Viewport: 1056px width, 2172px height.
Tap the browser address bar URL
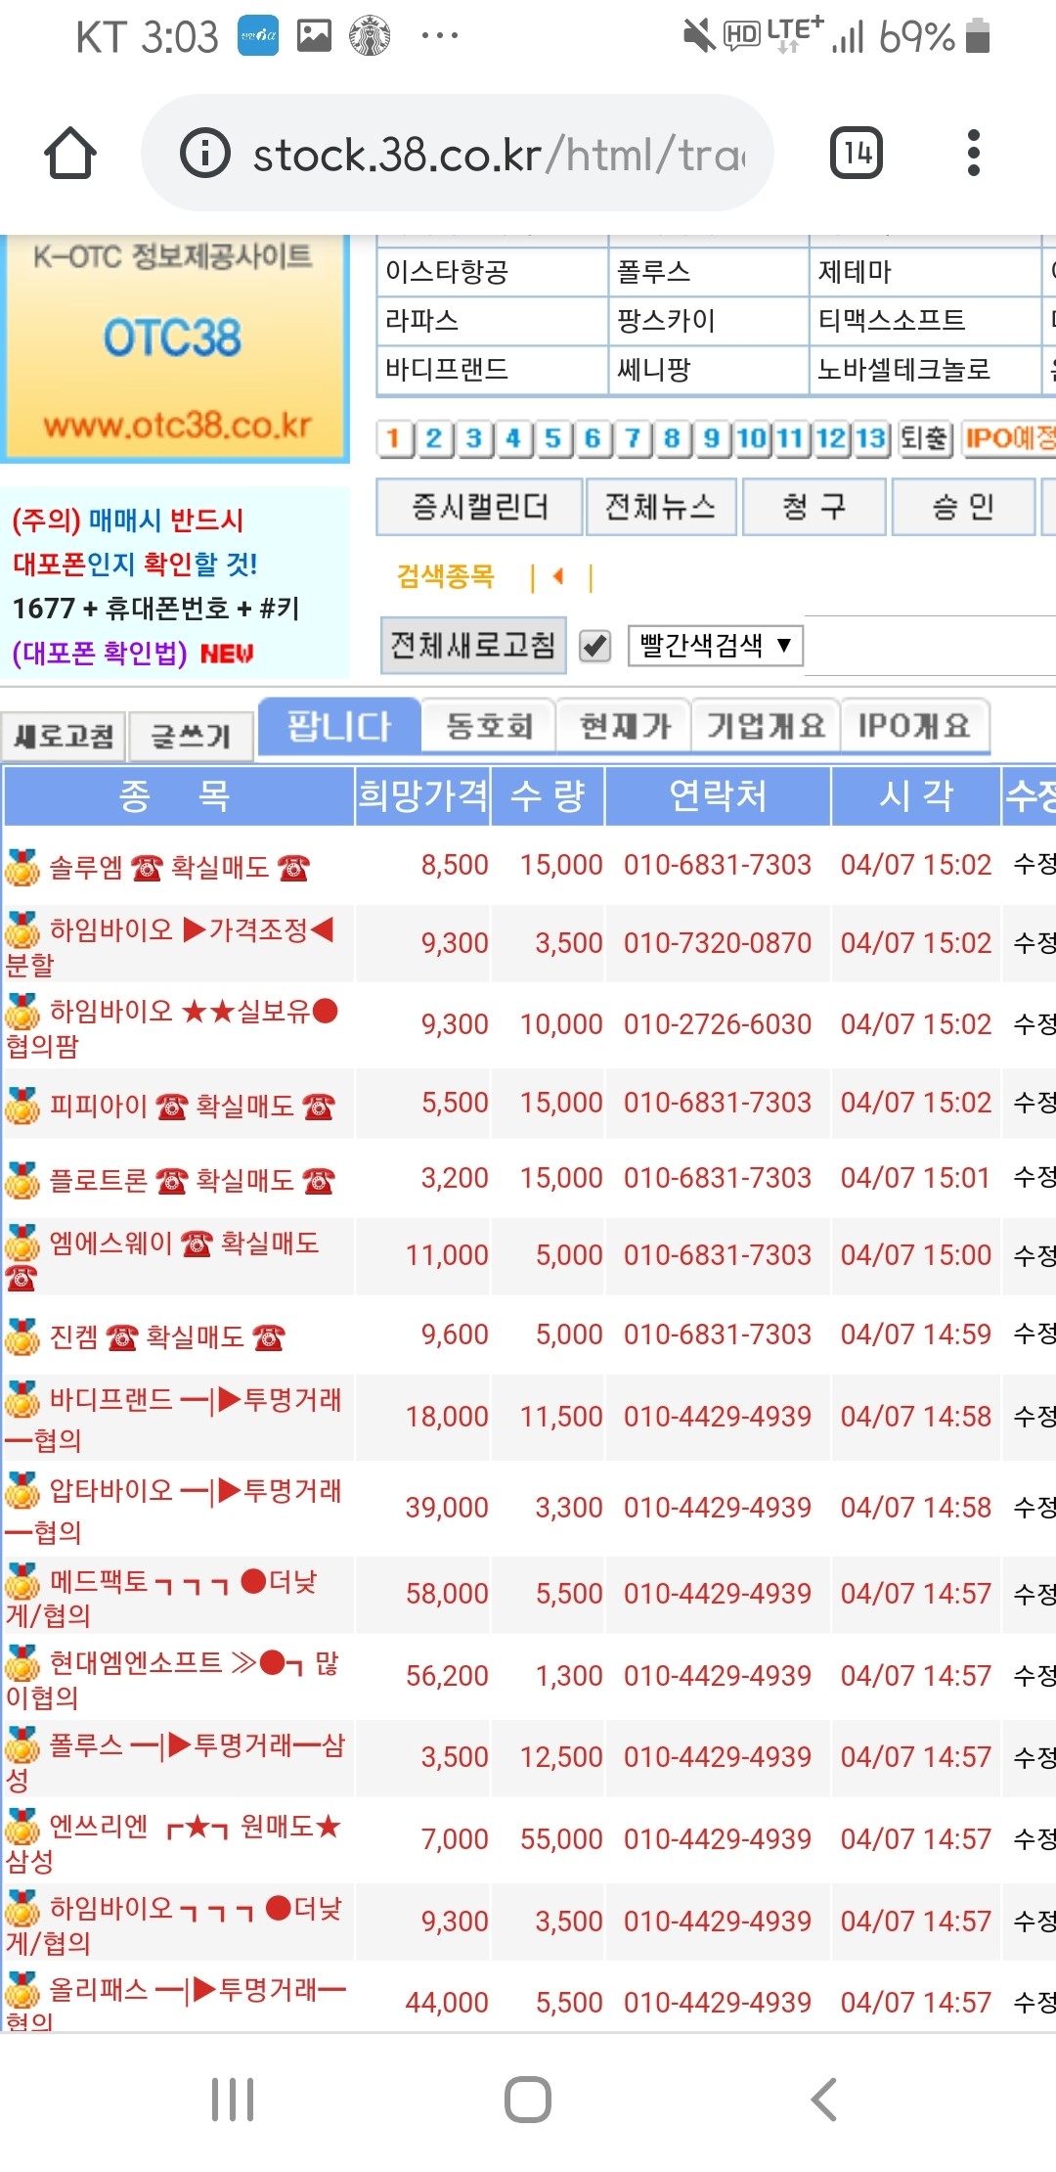tap(499, 155)
